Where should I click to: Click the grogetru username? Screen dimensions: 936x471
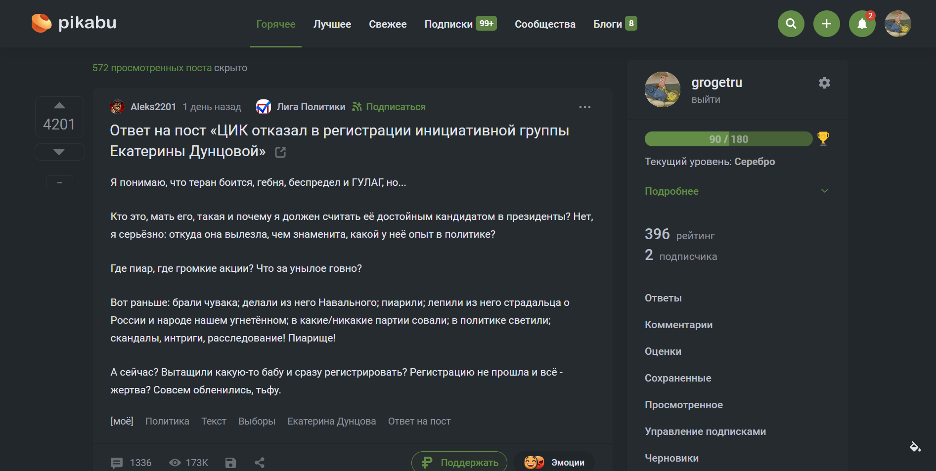[717, 83]
